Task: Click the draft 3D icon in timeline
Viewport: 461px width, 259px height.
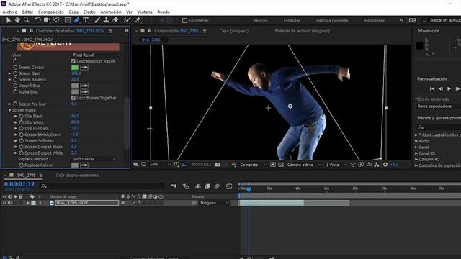Action: (x=186, y=186)
